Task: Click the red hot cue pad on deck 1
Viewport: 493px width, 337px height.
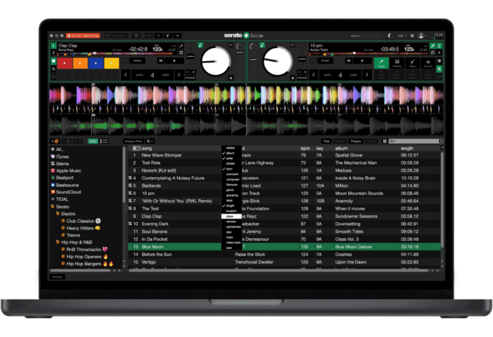Action: point(64,63)
